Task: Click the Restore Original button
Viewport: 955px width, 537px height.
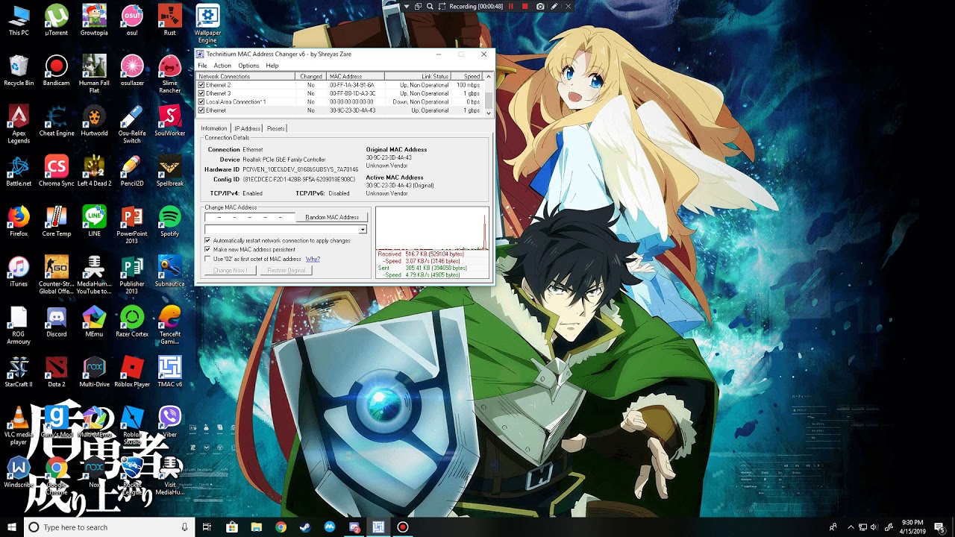Action: [286, 270]
